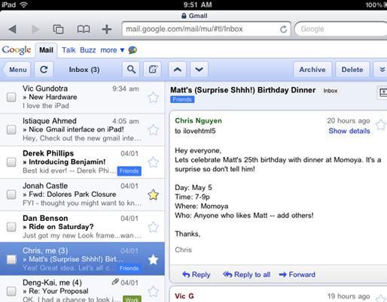Archive the open conversation
Image resolution: width=387 pixels, height=302 pixels.
coord(312,69)
